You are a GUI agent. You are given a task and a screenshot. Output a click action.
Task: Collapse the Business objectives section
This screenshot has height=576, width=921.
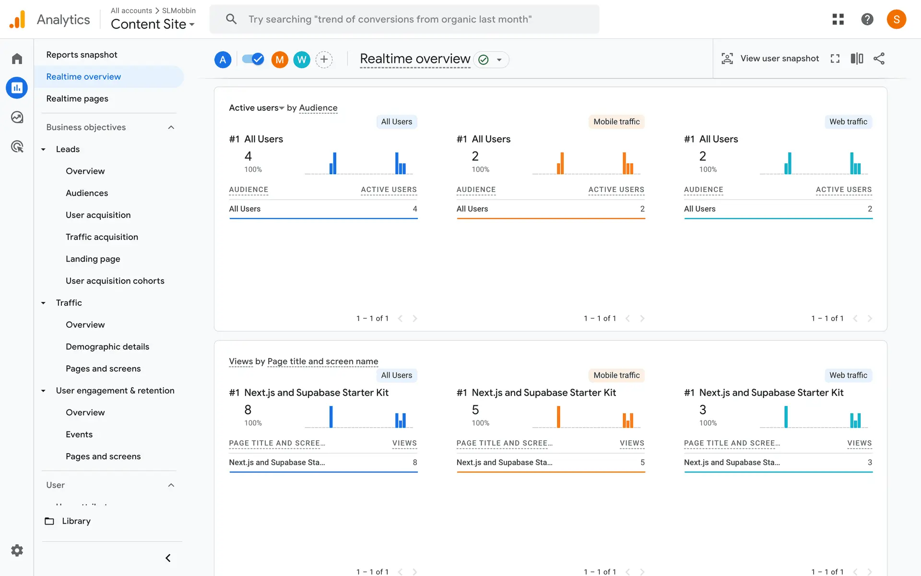click(171, 127)
